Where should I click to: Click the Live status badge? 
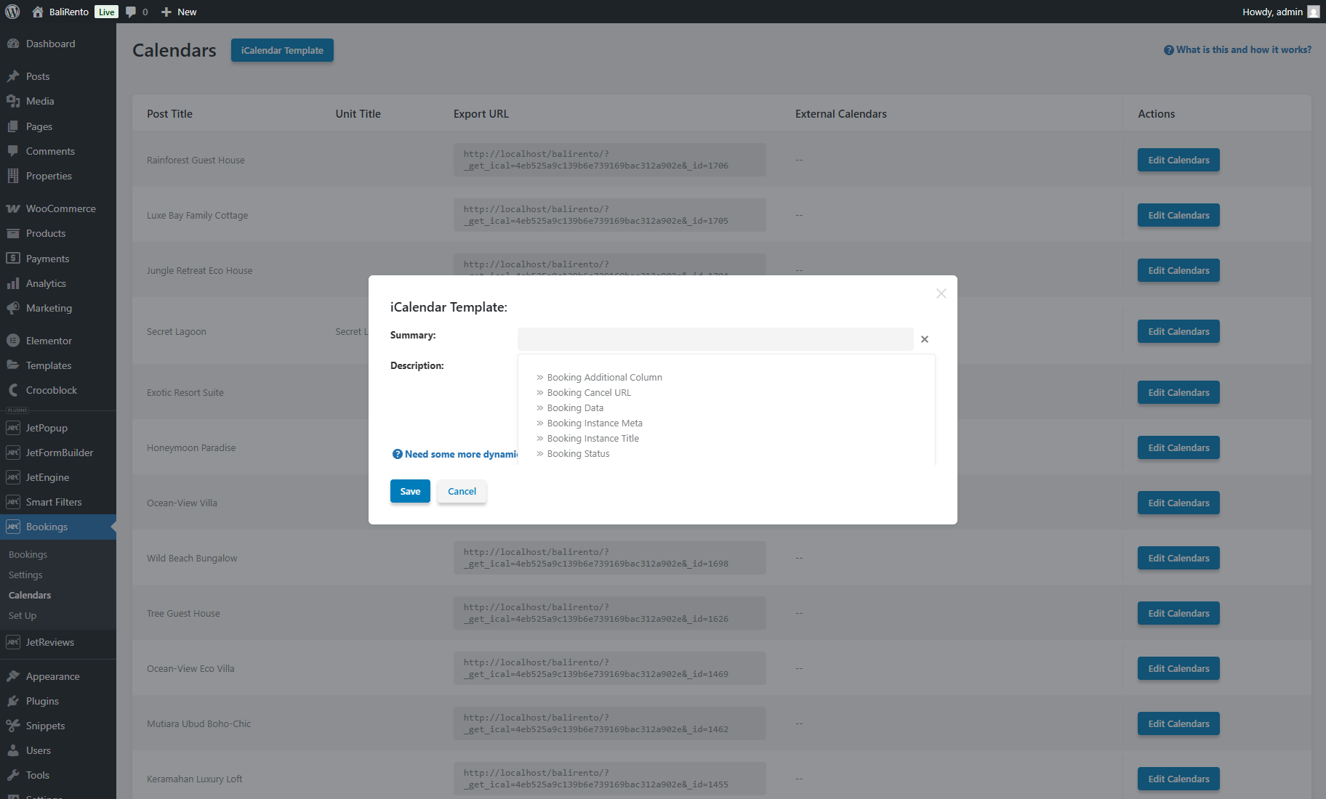pos(106,12)
